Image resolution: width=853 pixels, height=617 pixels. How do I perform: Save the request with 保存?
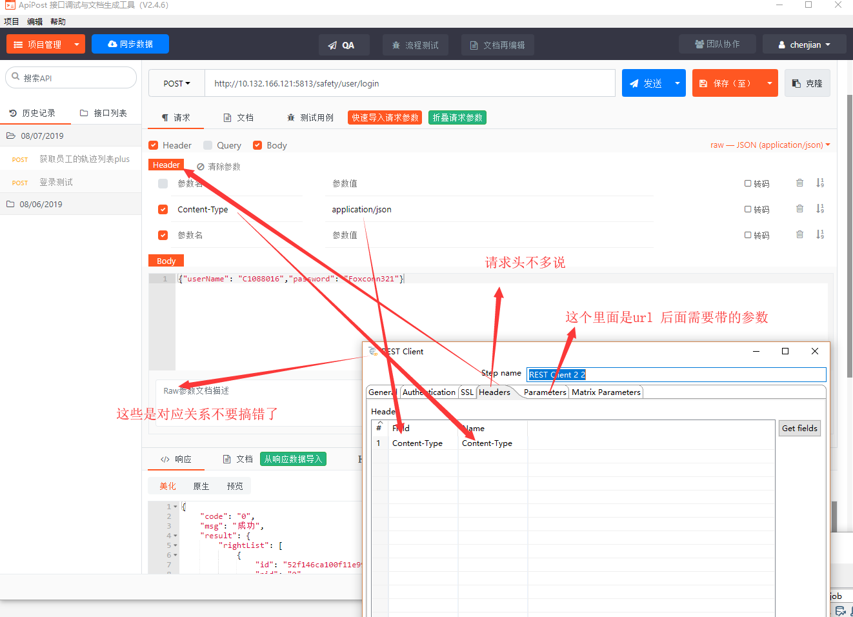727,83
